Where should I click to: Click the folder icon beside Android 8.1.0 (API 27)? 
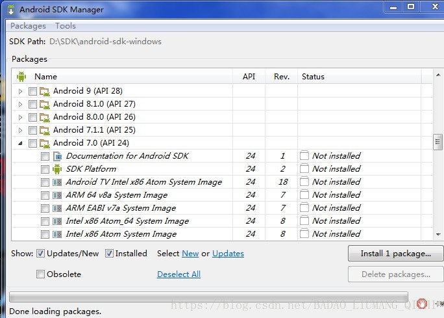click(45, 105)
